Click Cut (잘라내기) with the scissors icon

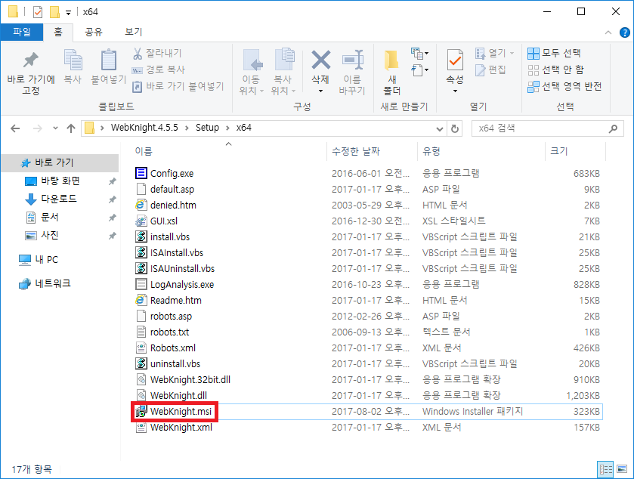(158, 53)
